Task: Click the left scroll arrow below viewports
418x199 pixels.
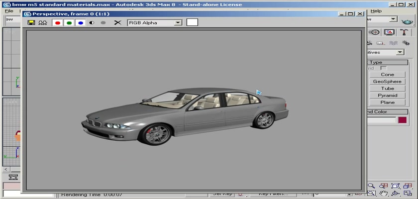Action: click(6, 169)
